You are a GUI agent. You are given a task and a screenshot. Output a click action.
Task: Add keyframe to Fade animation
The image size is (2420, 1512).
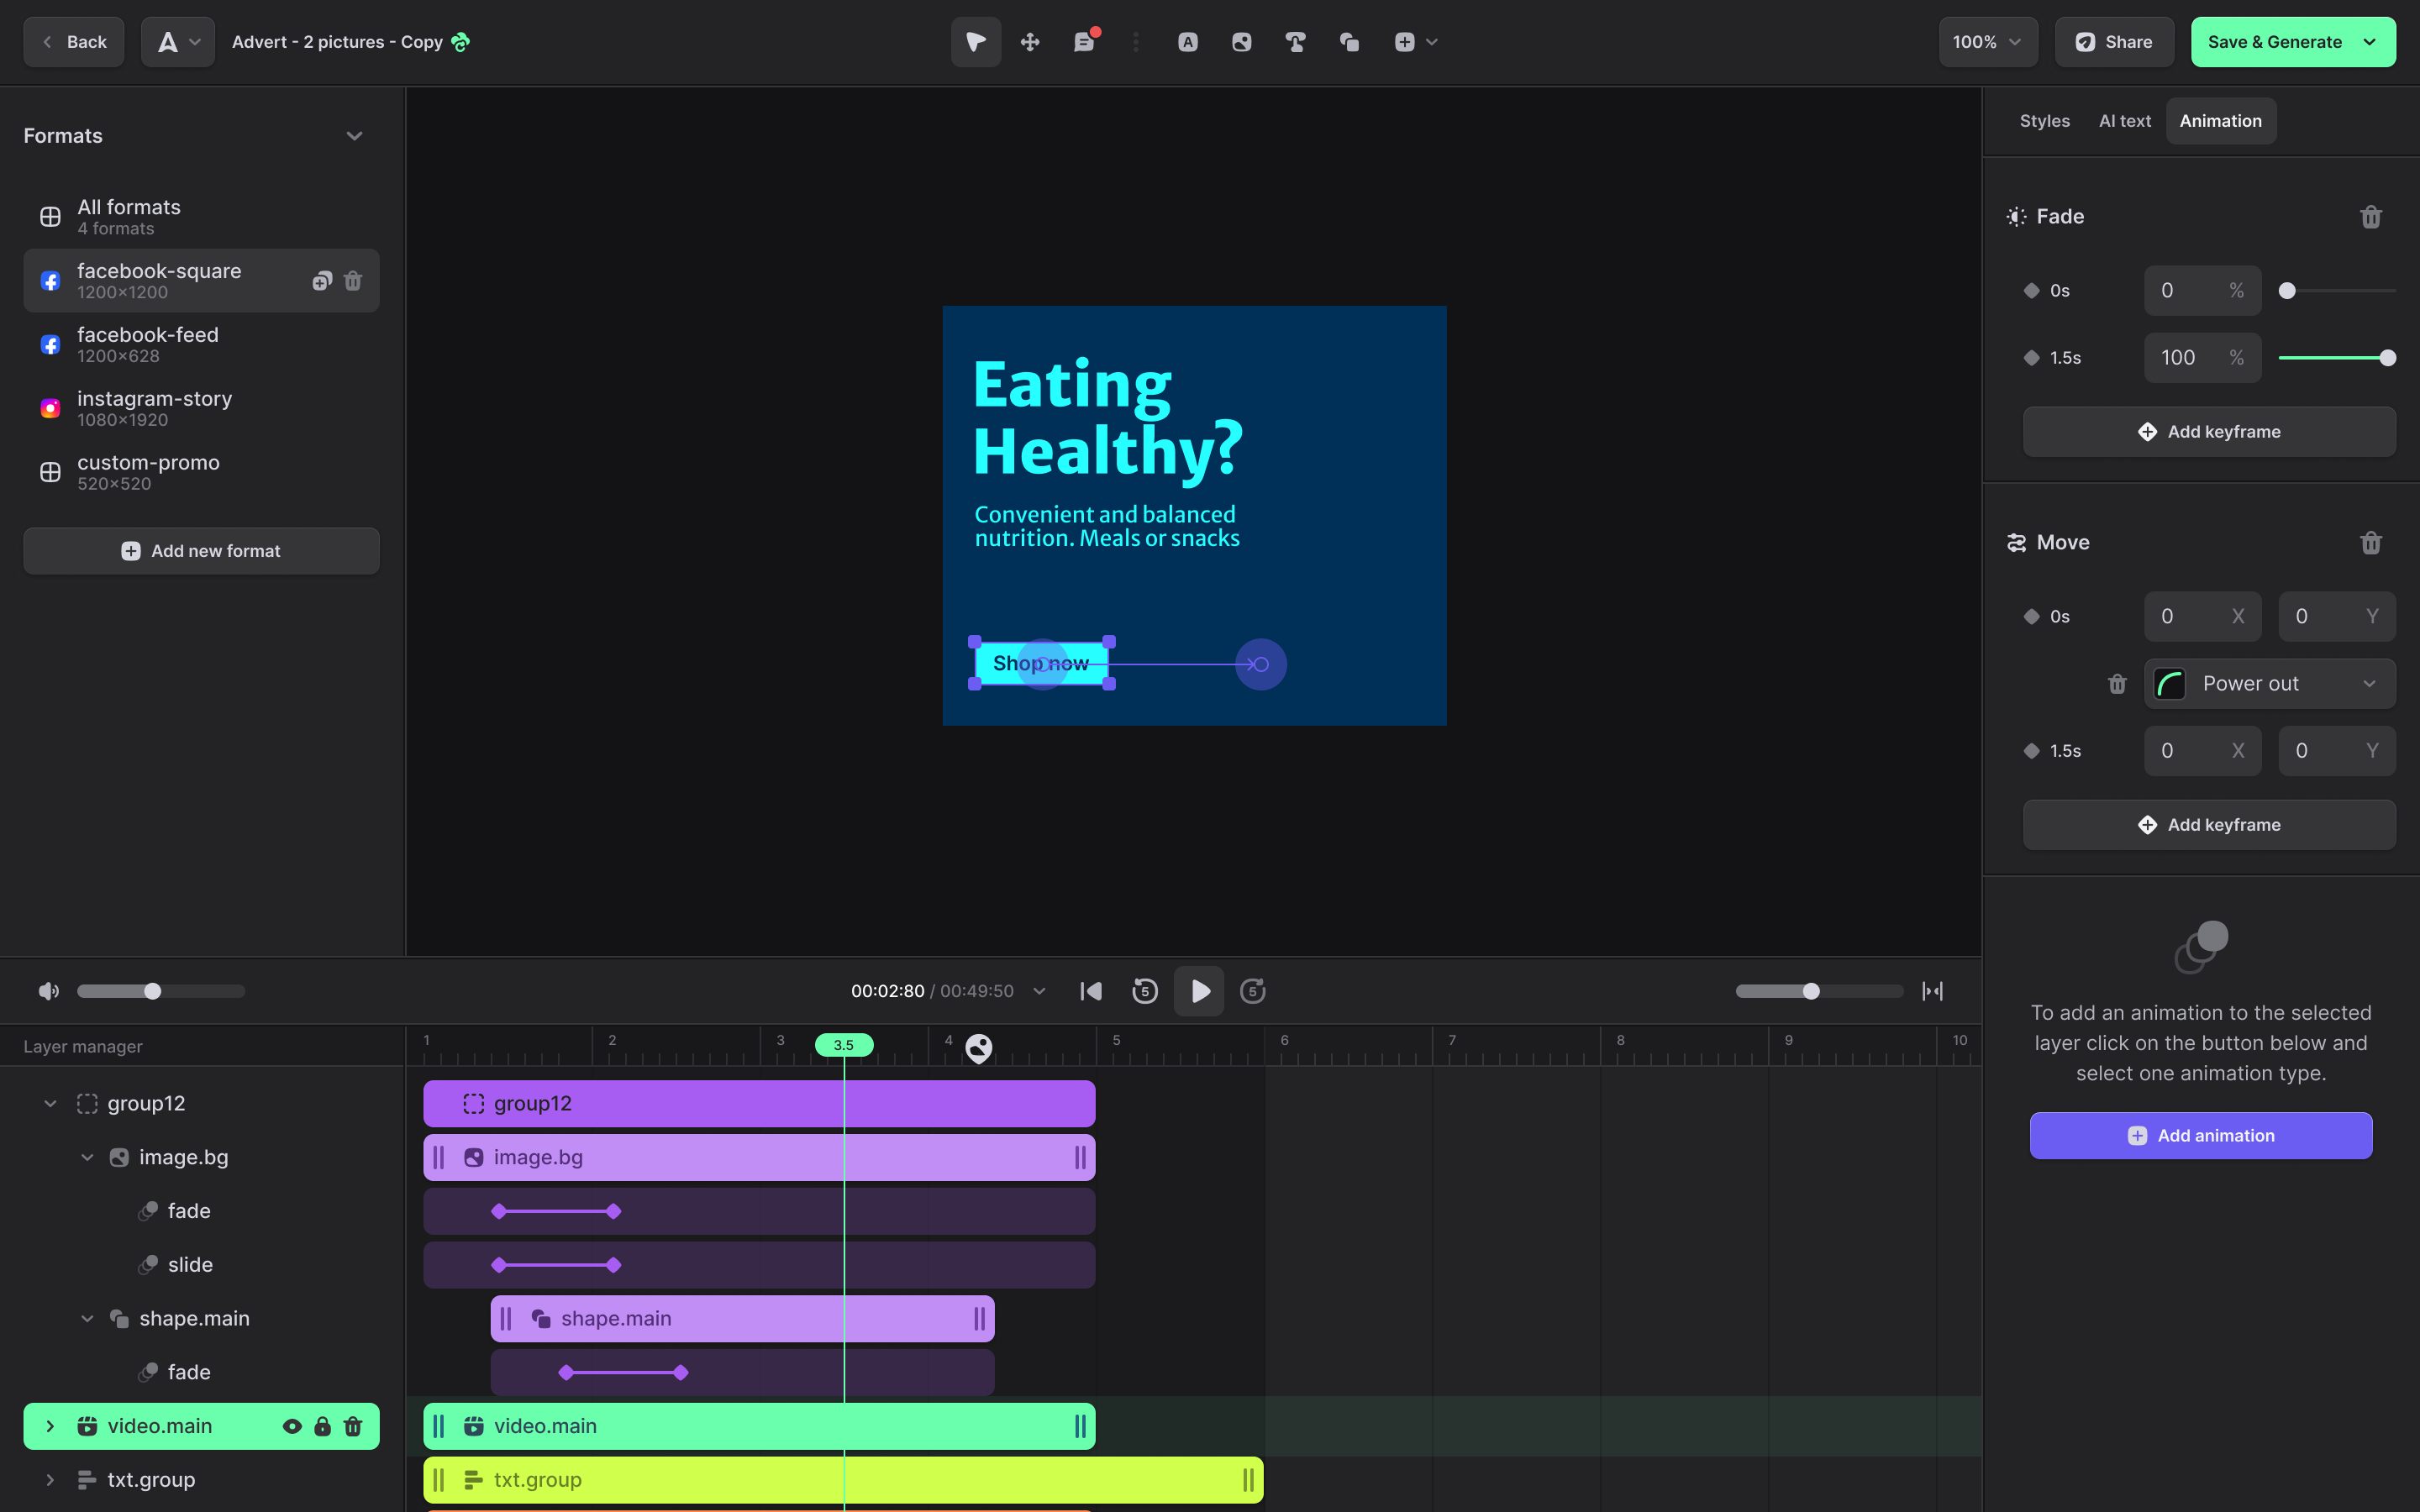click(2209, 432)
